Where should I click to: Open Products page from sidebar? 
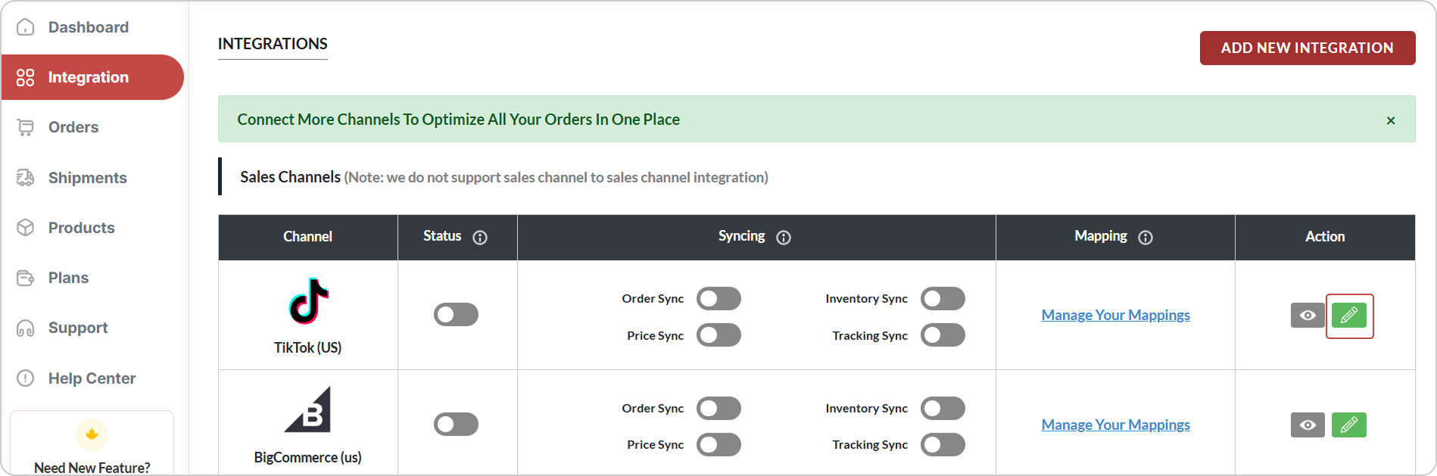click(x=81, y=228)
